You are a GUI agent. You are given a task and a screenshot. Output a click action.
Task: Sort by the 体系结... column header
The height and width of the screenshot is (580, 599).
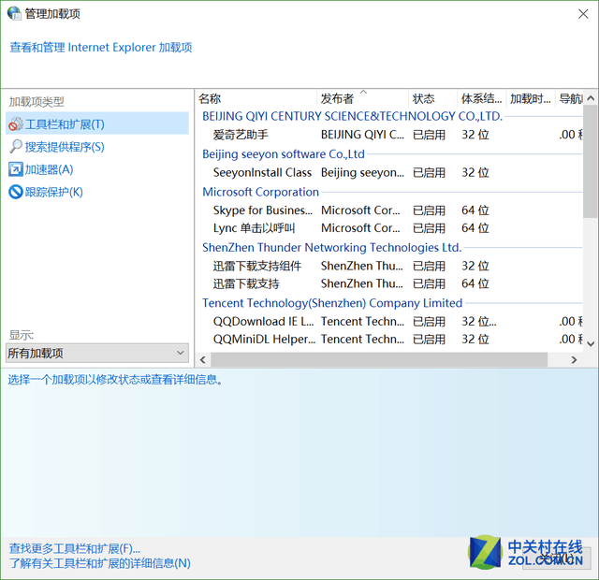pos(482,98)
